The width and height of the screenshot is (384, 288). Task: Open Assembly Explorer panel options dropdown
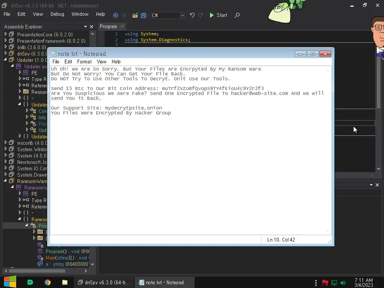85,27
